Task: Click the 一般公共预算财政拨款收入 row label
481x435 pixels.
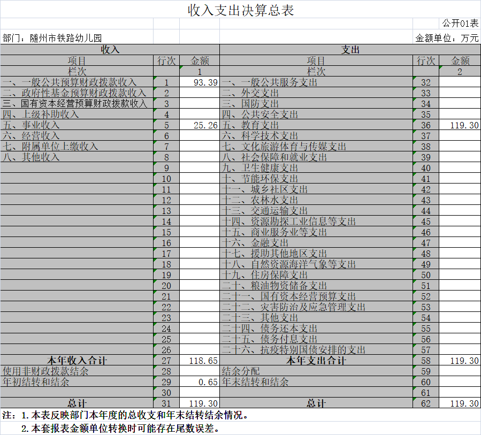Action: pos(77,82)
